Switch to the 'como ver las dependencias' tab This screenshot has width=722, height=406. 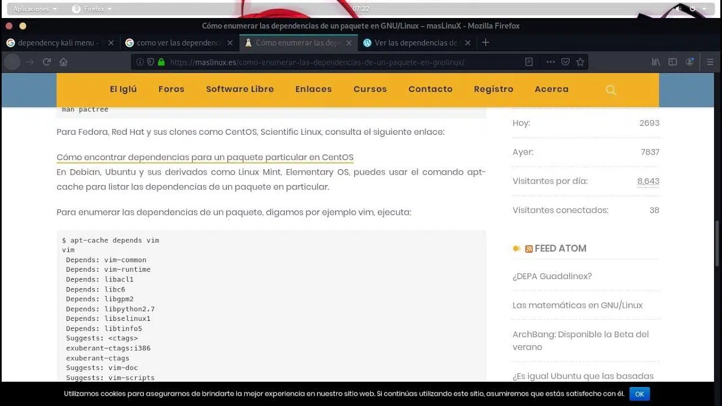(179, 43)
